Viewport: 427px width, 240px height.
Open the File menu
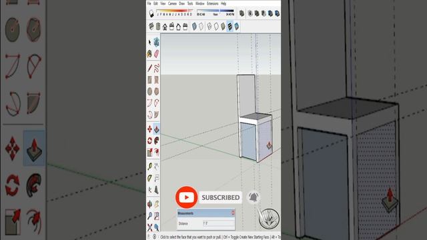tap(149, 3)
